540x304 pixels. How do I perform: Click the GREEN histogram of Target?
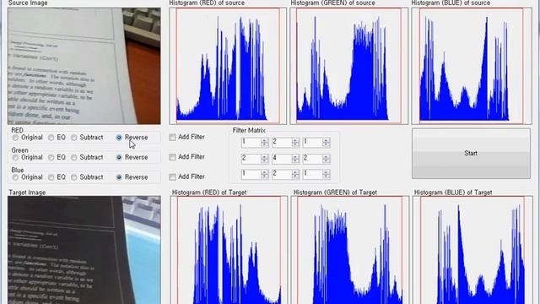(x=350, y=250)
